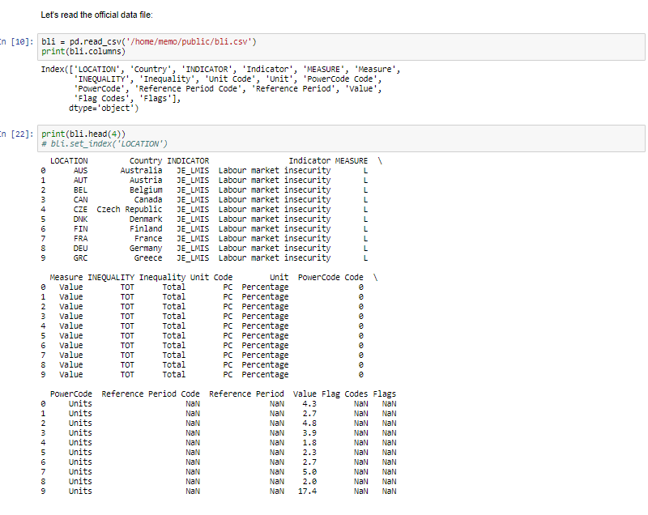Click the markdown text 'Let's read the official data file:'
The width and height of the screenshot is (648, 515).
pyautogui.click(x=96, y=15)
